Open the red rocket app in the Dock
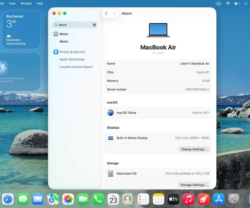The width and height of the screenshot is (250, 208). pos(204,199)
